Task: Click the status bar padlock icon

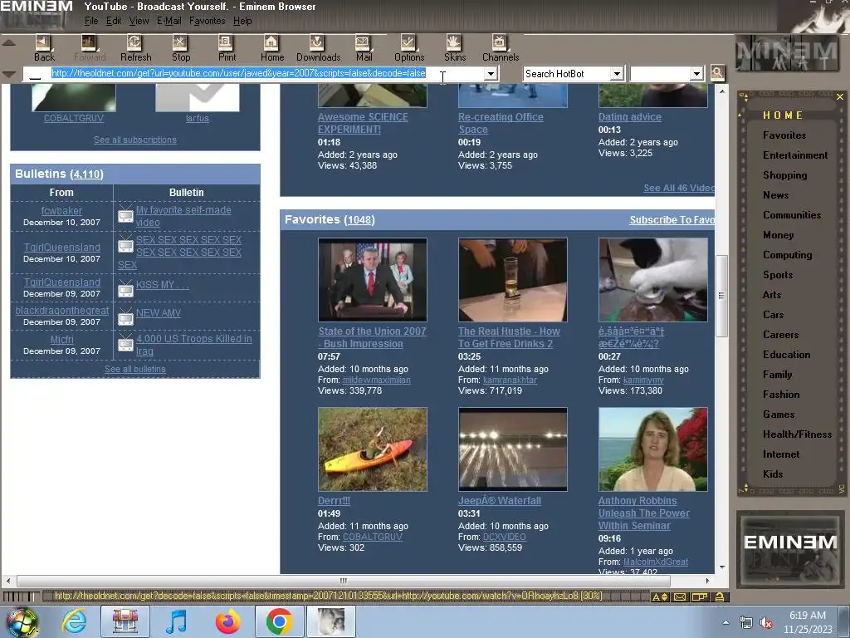Action: coord(720,596)
